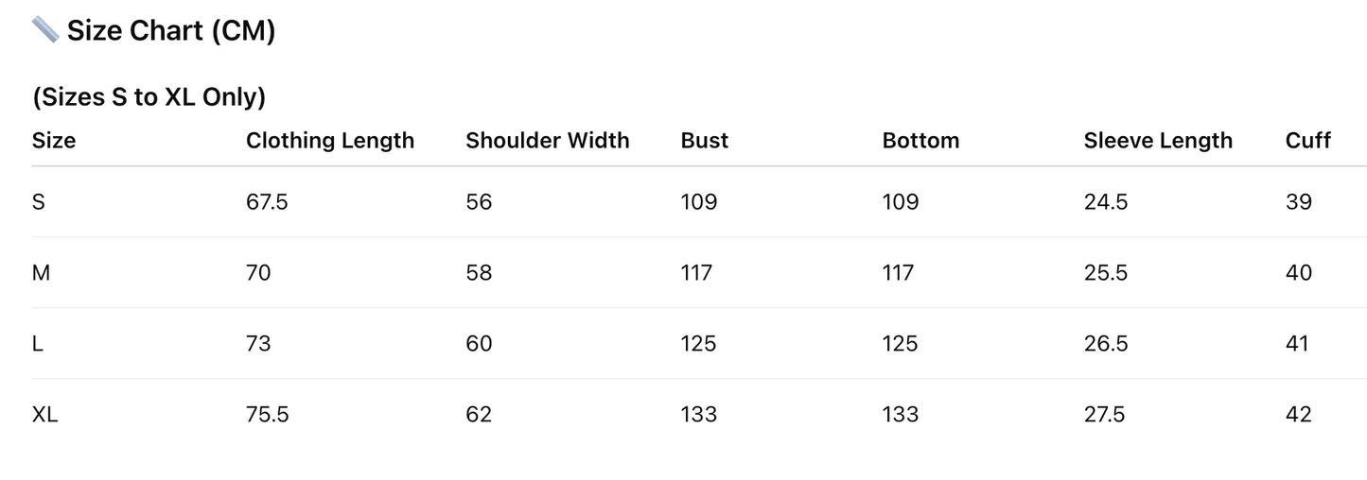
Task: Select the XL size row label
Action: coord(44,415)
